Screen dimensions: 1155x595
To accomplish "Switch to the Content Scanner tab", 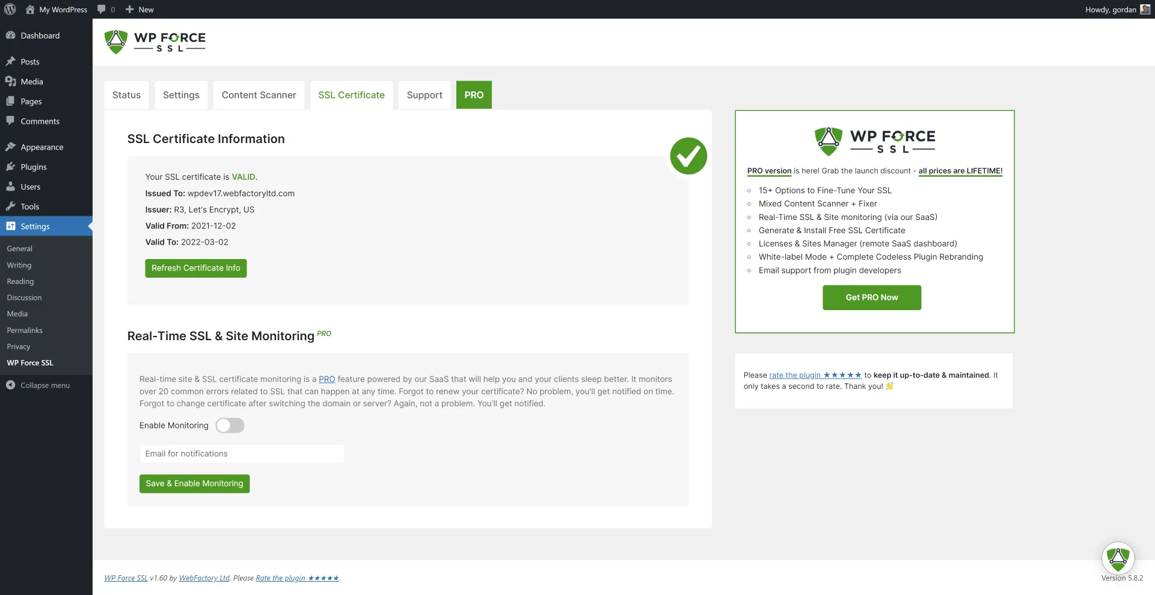I will click(x=259, y=94).
